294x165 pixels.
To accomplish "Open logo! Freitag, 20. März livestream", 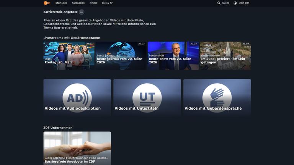I will tap(69, 56).
